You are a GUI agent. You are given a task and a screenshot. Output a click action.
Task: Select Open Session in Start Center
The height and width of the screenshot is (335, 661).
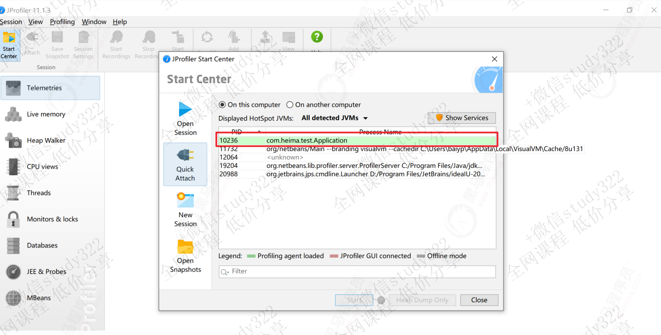[x=185, y=119]
